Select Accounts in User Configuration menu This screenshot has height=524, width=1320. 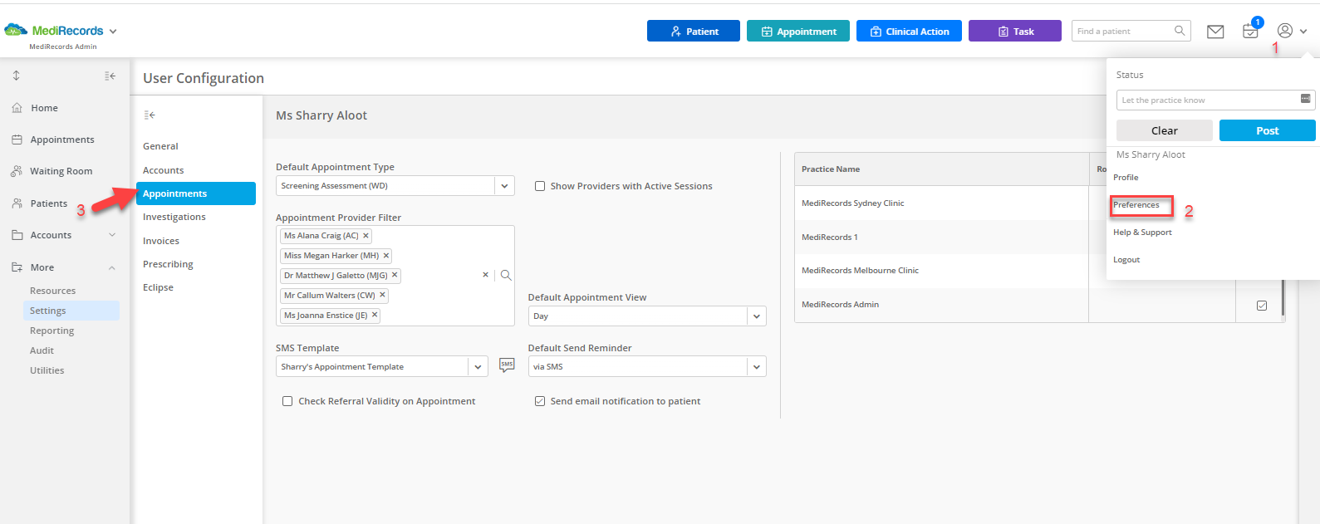tap(163, 170)
